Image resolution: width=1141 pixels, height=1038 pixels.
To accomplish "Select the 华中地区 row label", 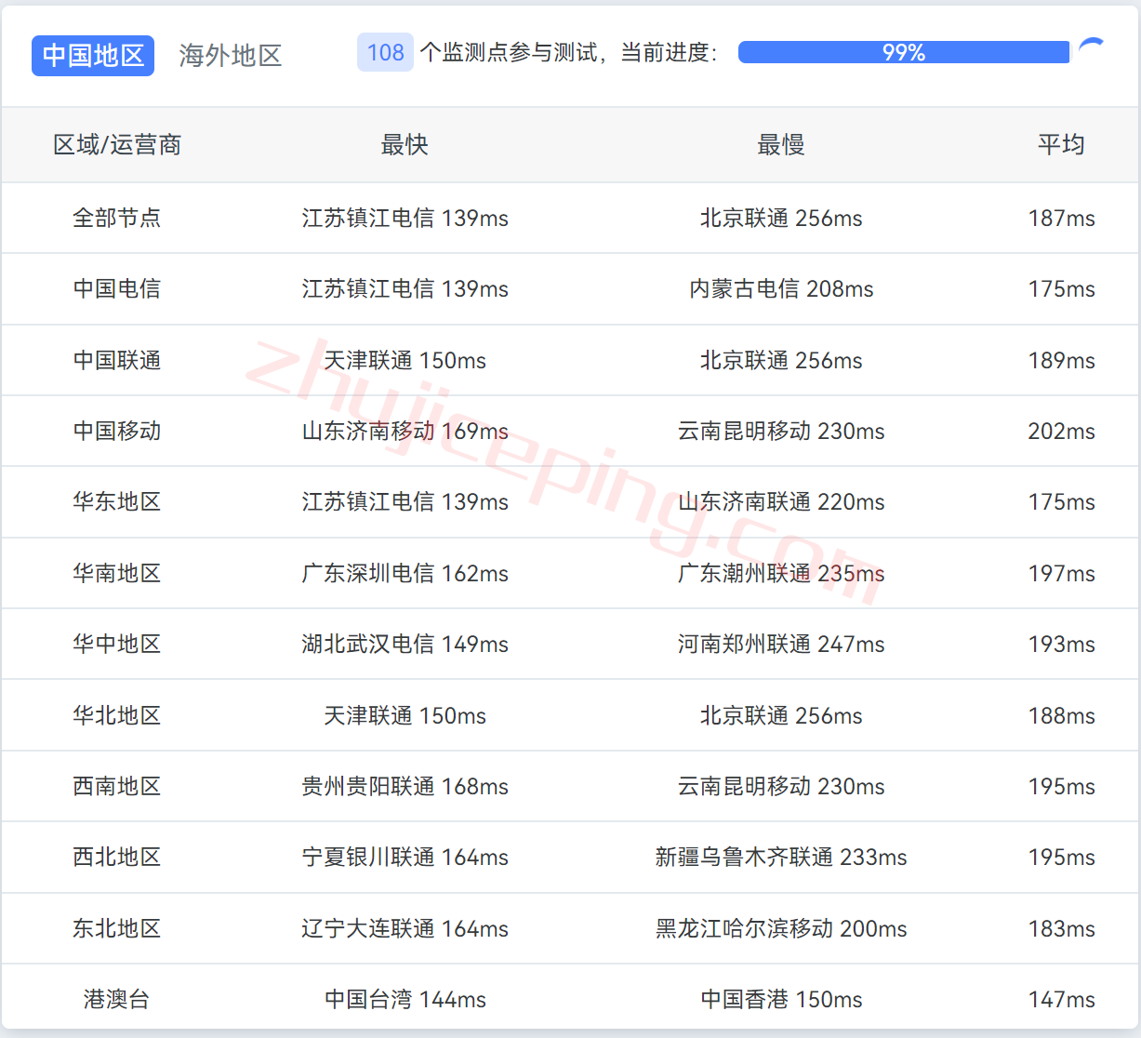I will pyautogui.click(x=117, y=644).
